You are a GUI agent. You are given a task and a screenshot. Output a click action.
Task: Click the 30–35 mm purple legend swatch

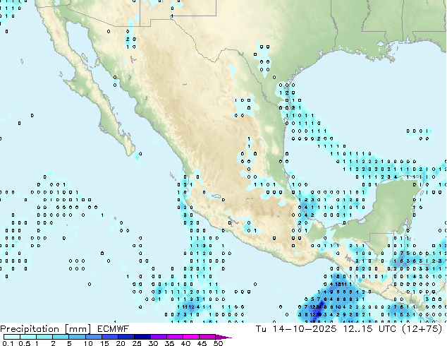coord(158,337)
